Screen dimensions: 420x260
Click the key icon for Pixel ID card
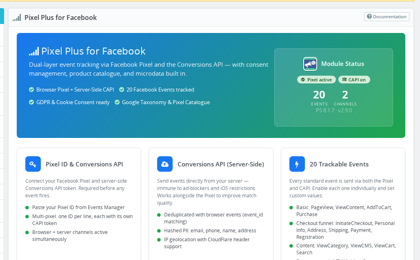33,164
